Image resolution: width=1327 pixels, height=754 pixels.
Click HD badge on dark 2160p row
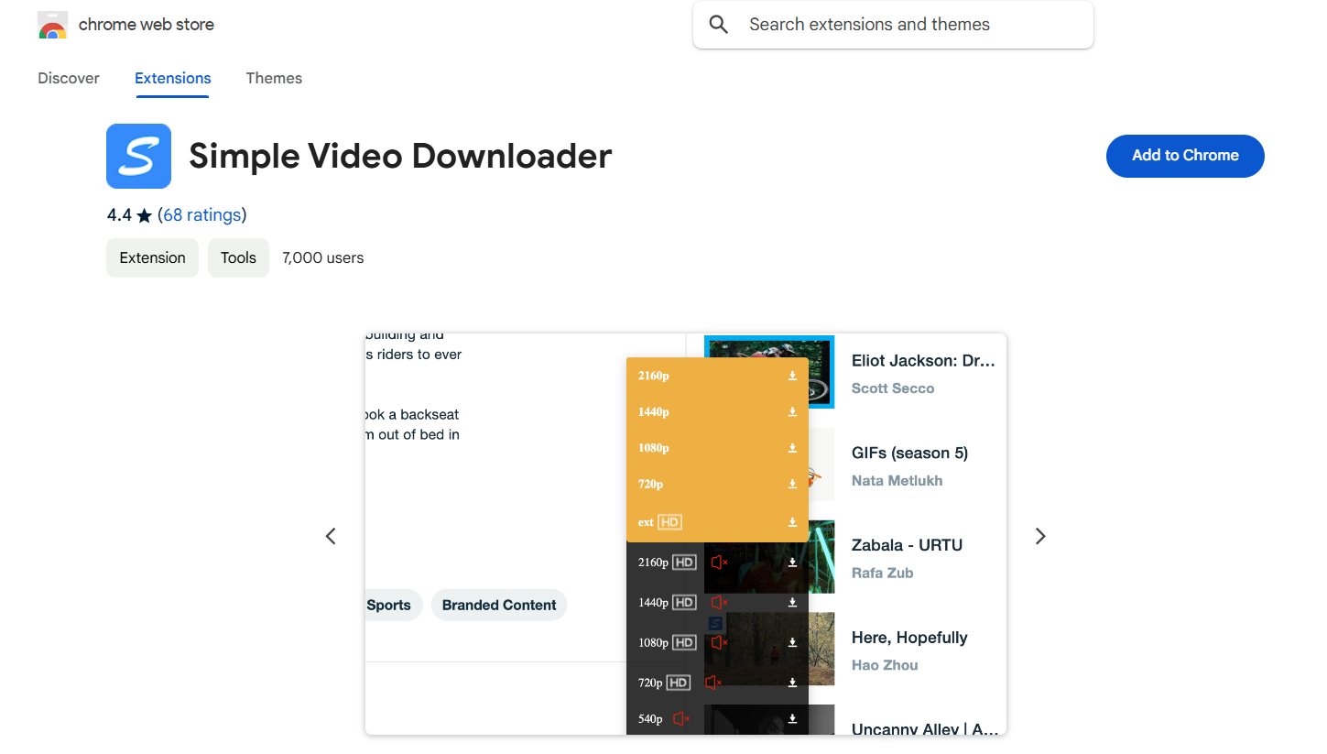(684, 563)
